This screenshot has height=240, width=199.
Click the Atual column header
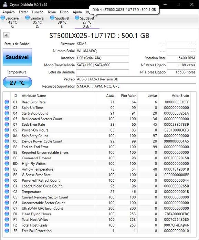point(110,96)
